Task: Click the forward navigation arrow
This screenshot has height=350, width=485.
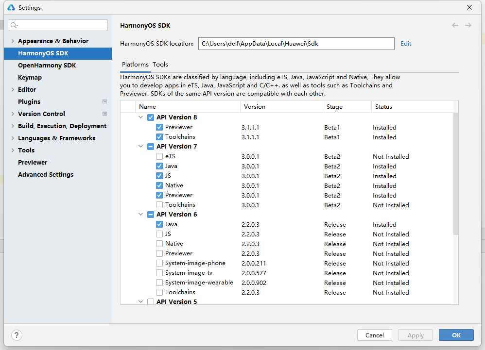Action: coord(468,25)
